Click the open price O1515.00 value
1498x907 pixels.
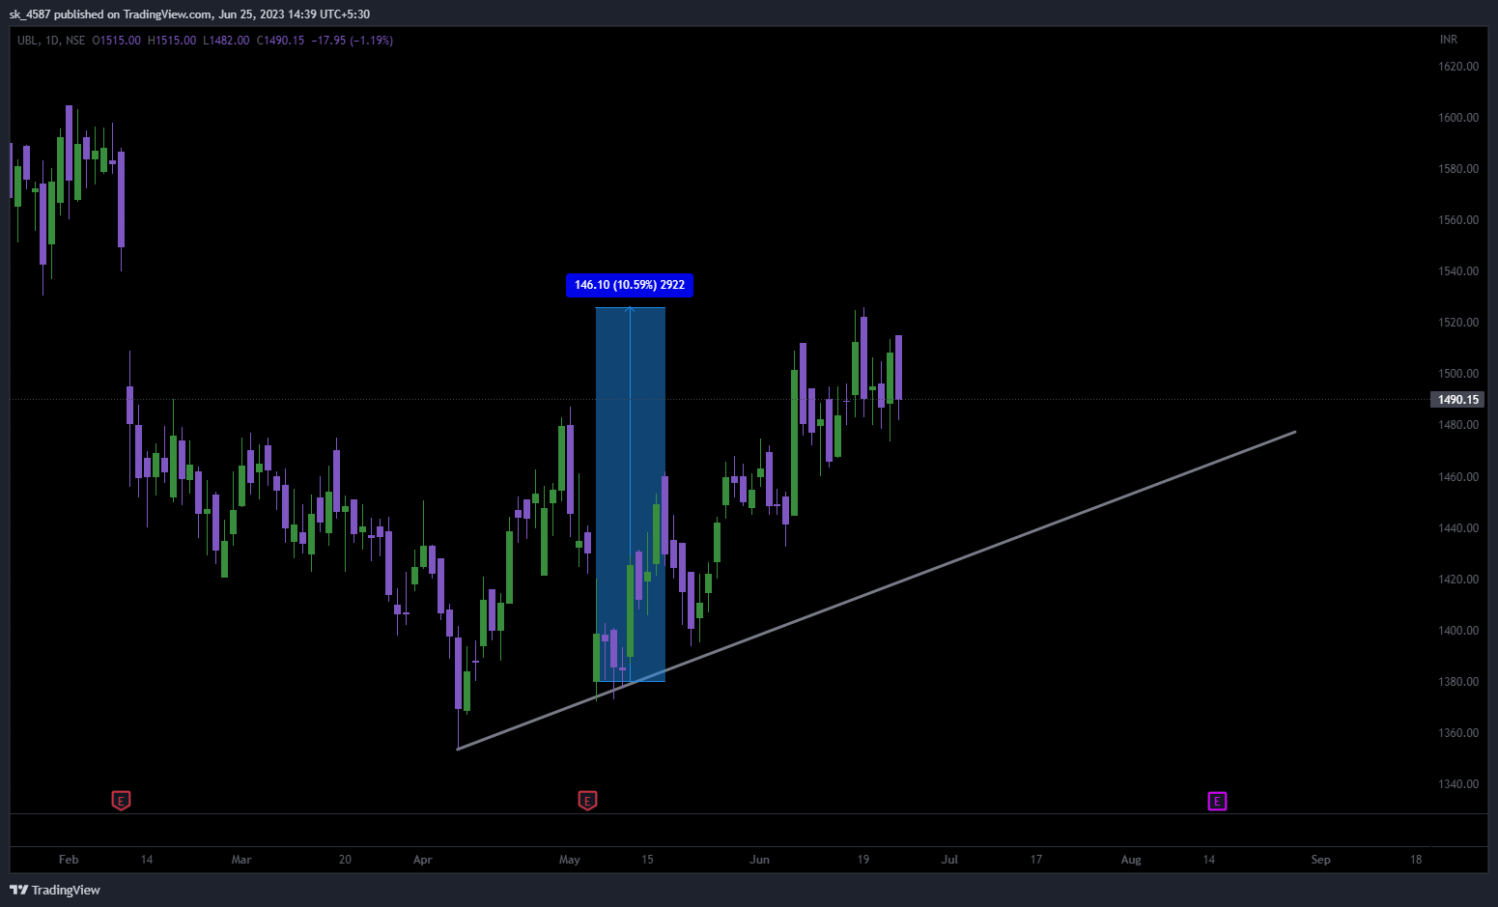click(116, 41)
